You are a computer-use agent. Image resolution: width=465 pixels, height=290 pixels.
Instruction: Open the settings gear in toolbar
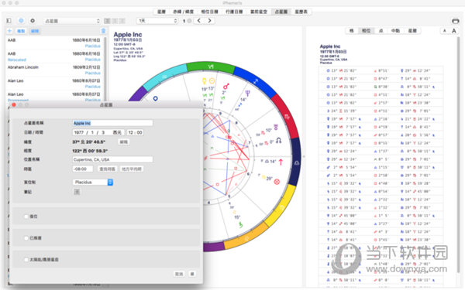(x=33, y=20)
